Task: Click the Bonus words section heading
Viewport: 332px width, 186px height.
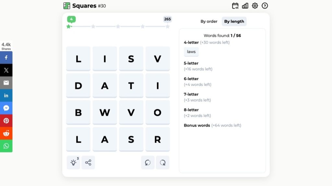Action: coord(197,126)
